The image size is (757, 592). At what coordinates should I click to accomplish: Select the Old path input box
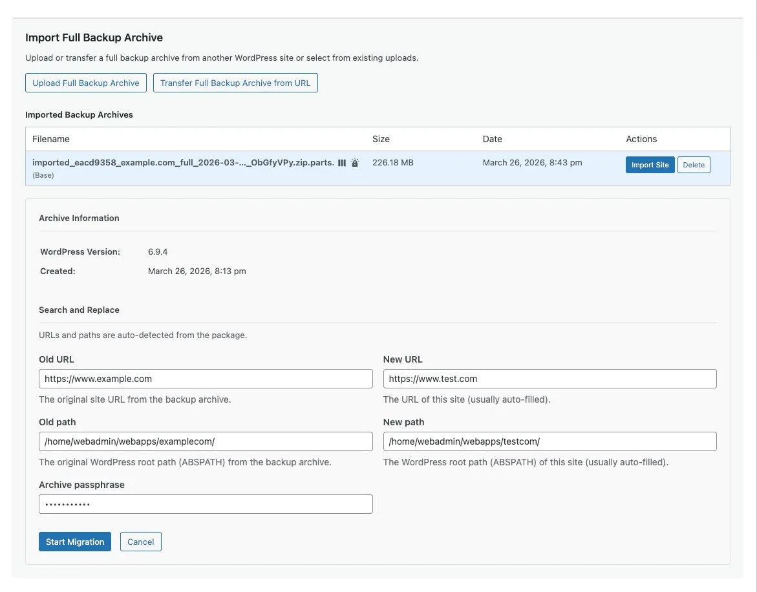point(206,441)
